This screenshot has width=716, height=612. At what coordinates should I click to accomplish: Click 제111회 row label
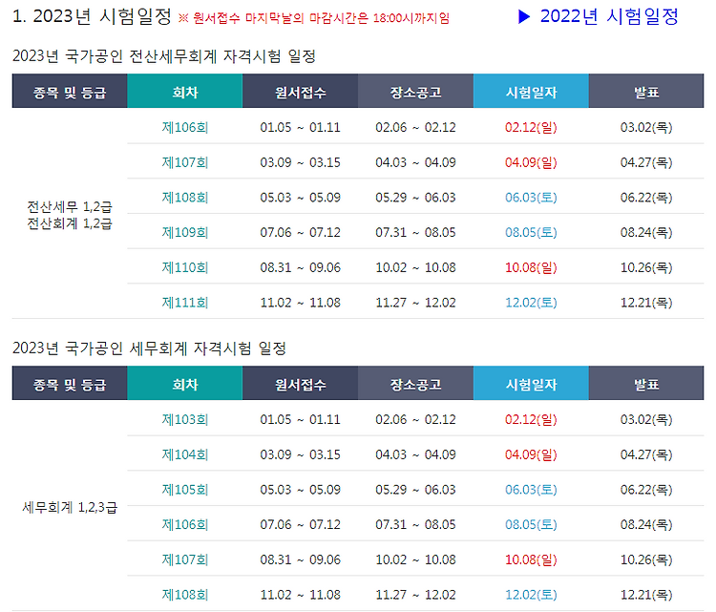tap(185, 303)
